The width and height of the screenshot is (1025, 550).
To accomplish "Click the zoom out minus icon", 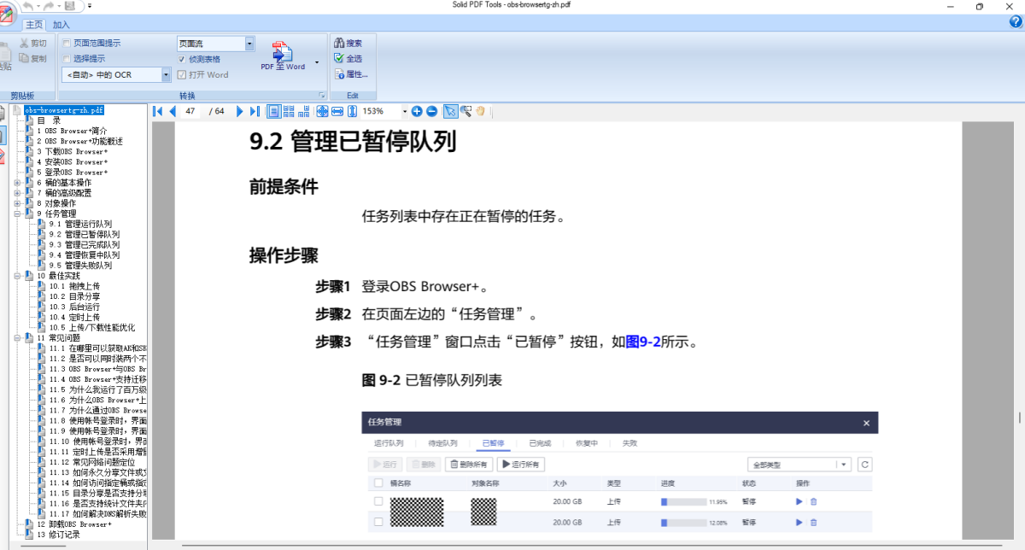I will click(x=431, y=111).
